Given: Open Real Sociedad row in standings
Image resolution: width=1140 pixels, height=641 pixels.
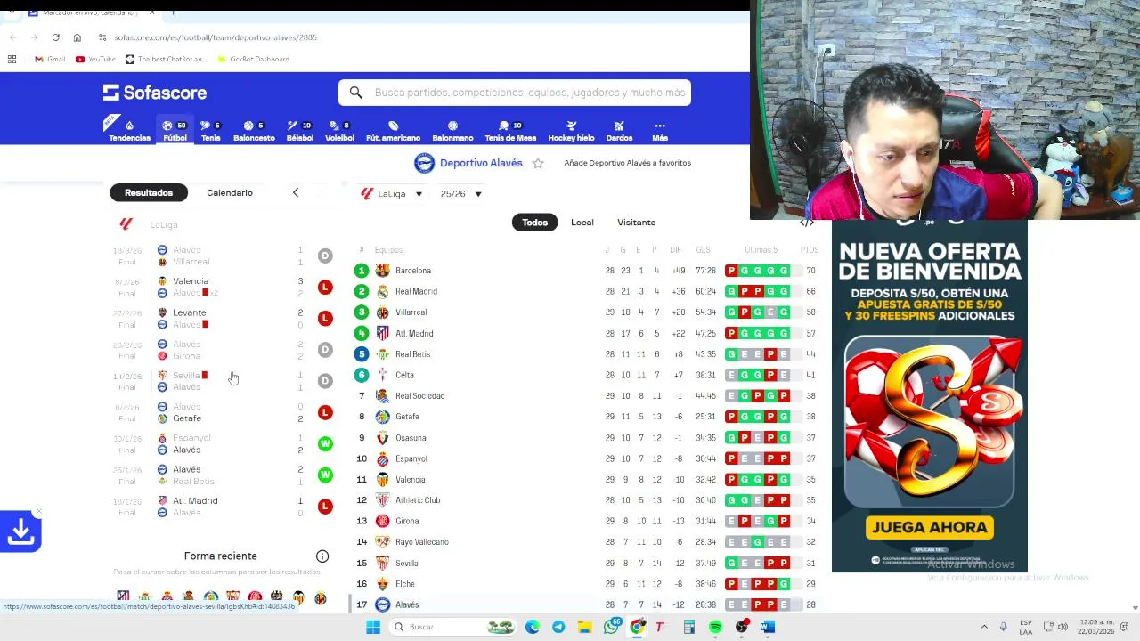Looking at the screenshot, I should point(586,396).
